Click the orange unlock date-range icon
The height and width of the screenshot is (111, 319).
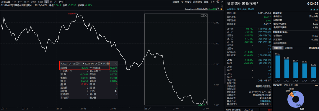pos(221,9)
